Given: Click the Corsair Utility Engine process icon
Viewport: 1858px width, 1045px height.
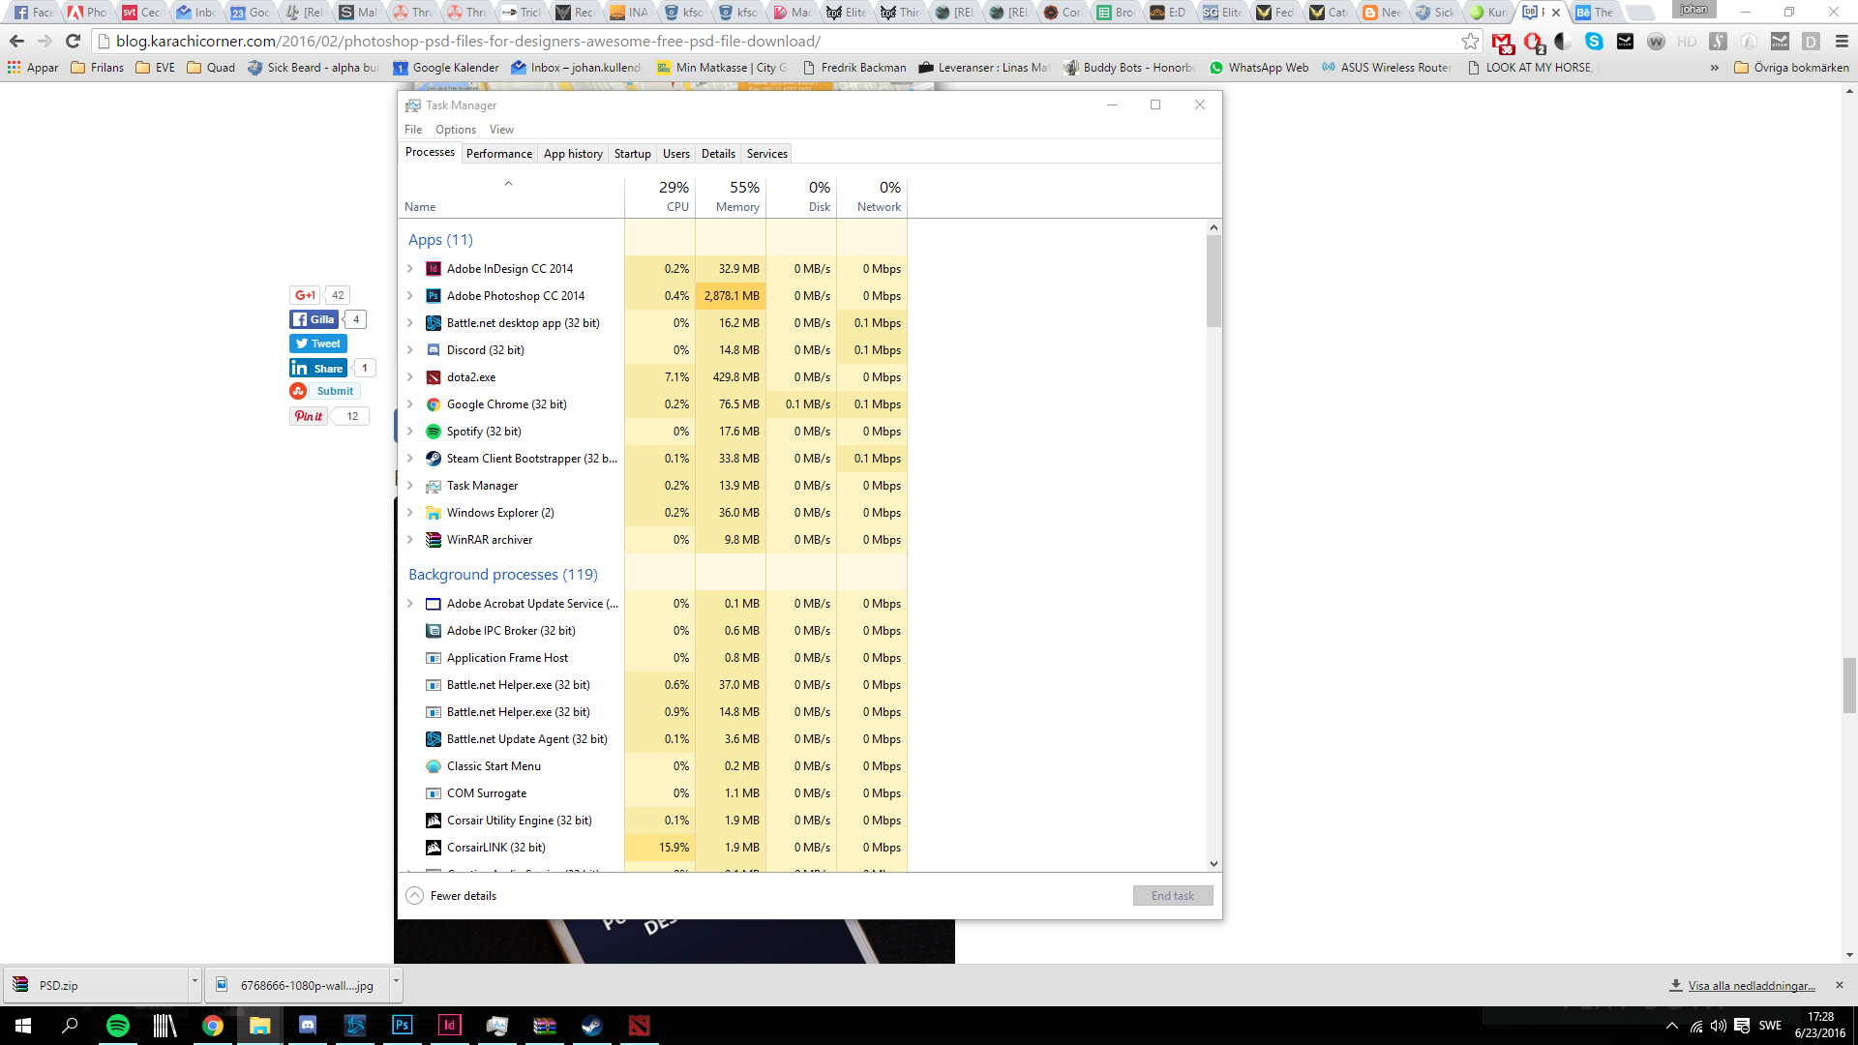Looking at the screenshot, I should 434,821.
